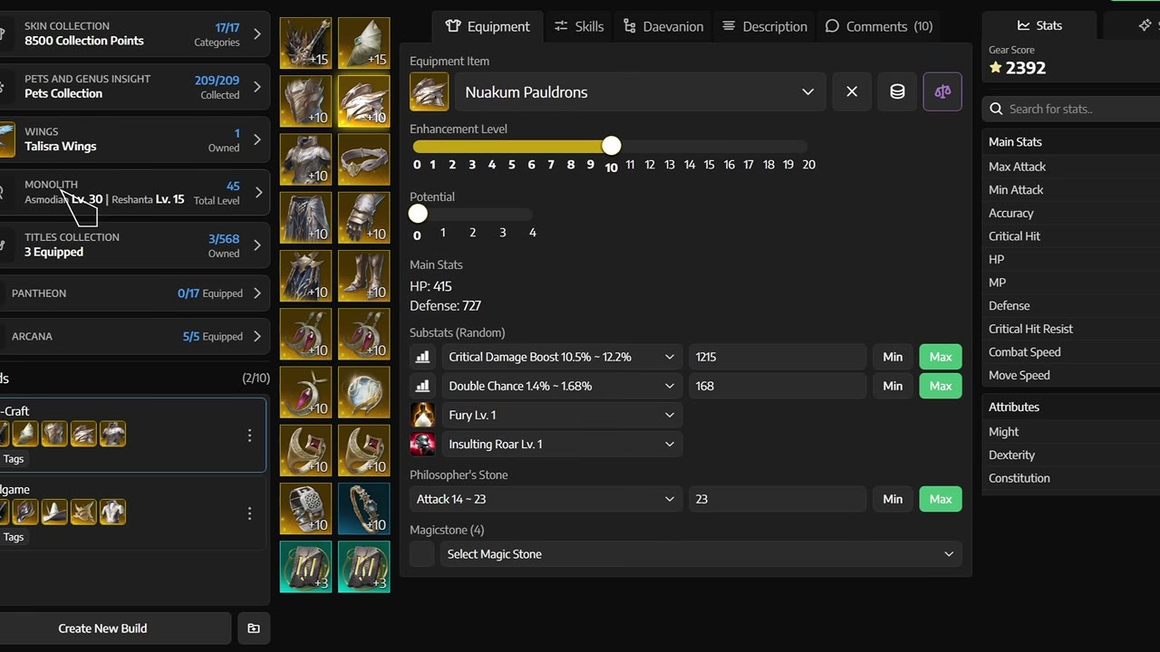Open the Equipment Item dropdown
The image size is (1160, 652).
pos(640,91)
